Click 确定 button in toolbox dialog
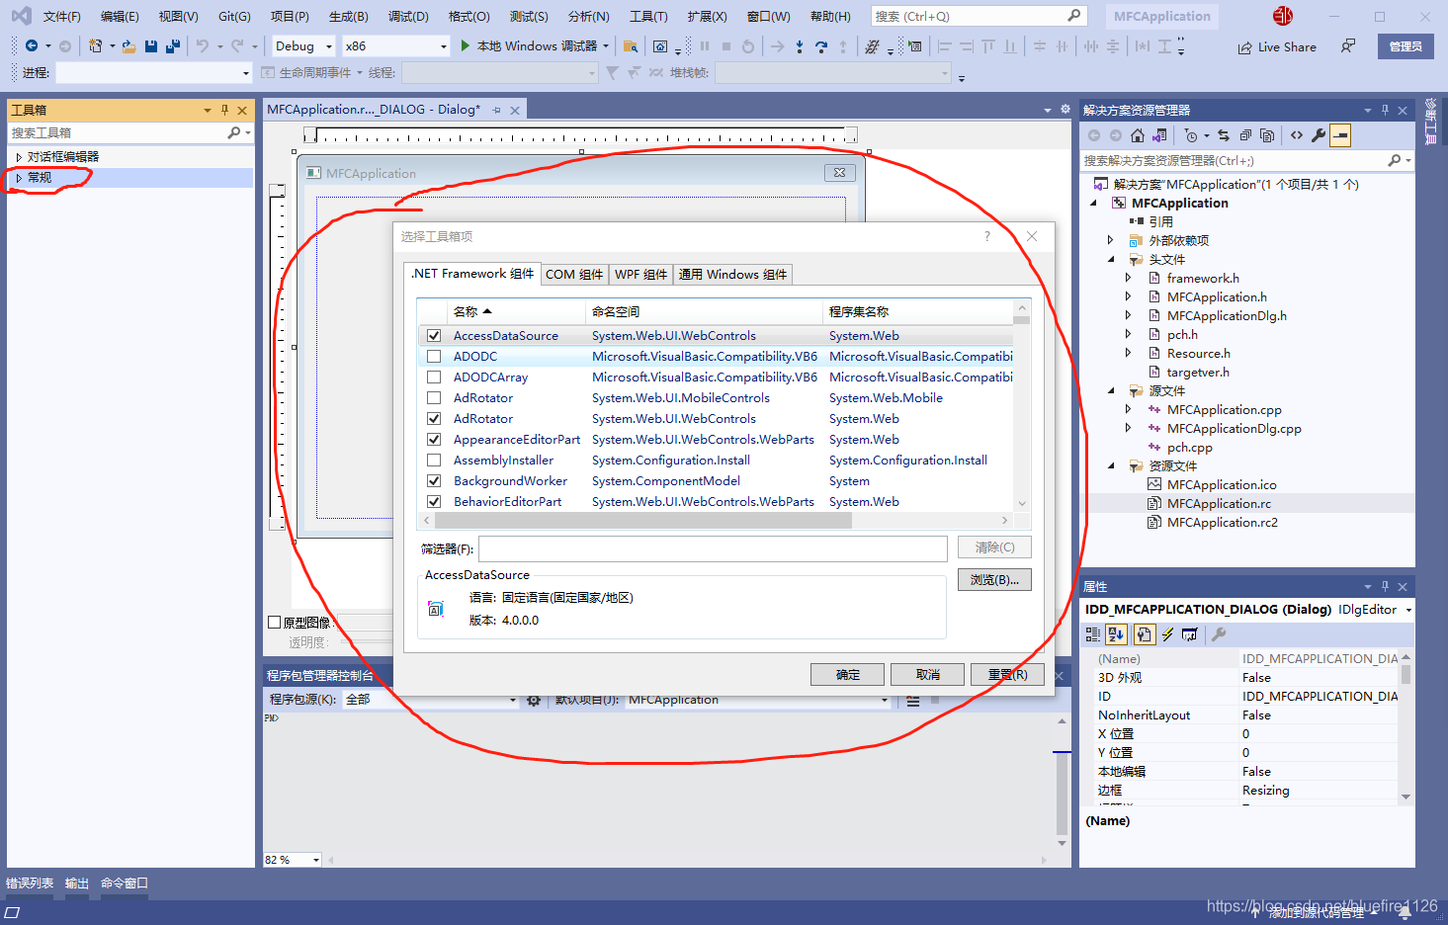Screen dimensions: 1448x925 (848, 674)
